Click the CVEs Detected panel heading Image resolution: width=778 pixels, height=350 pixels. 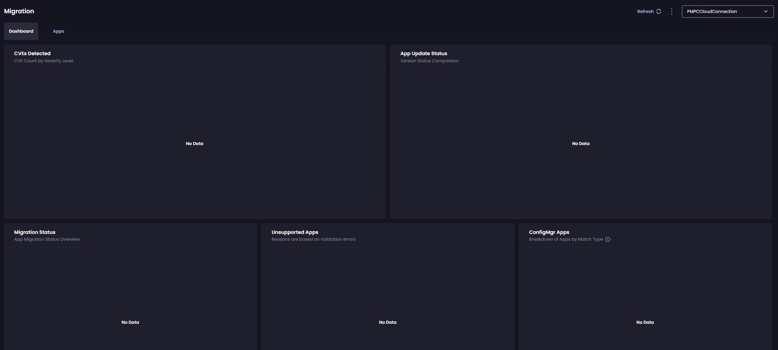pyautogui.click(x=32, y=53)
